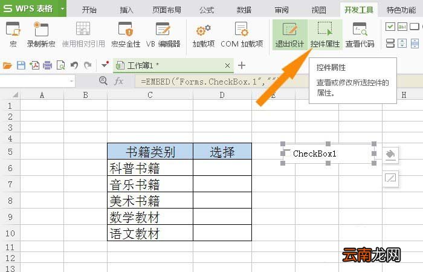This screenshot has width=423, height=272.
Task: Select the 科普书籍 cell
Action: pos(150,167)
